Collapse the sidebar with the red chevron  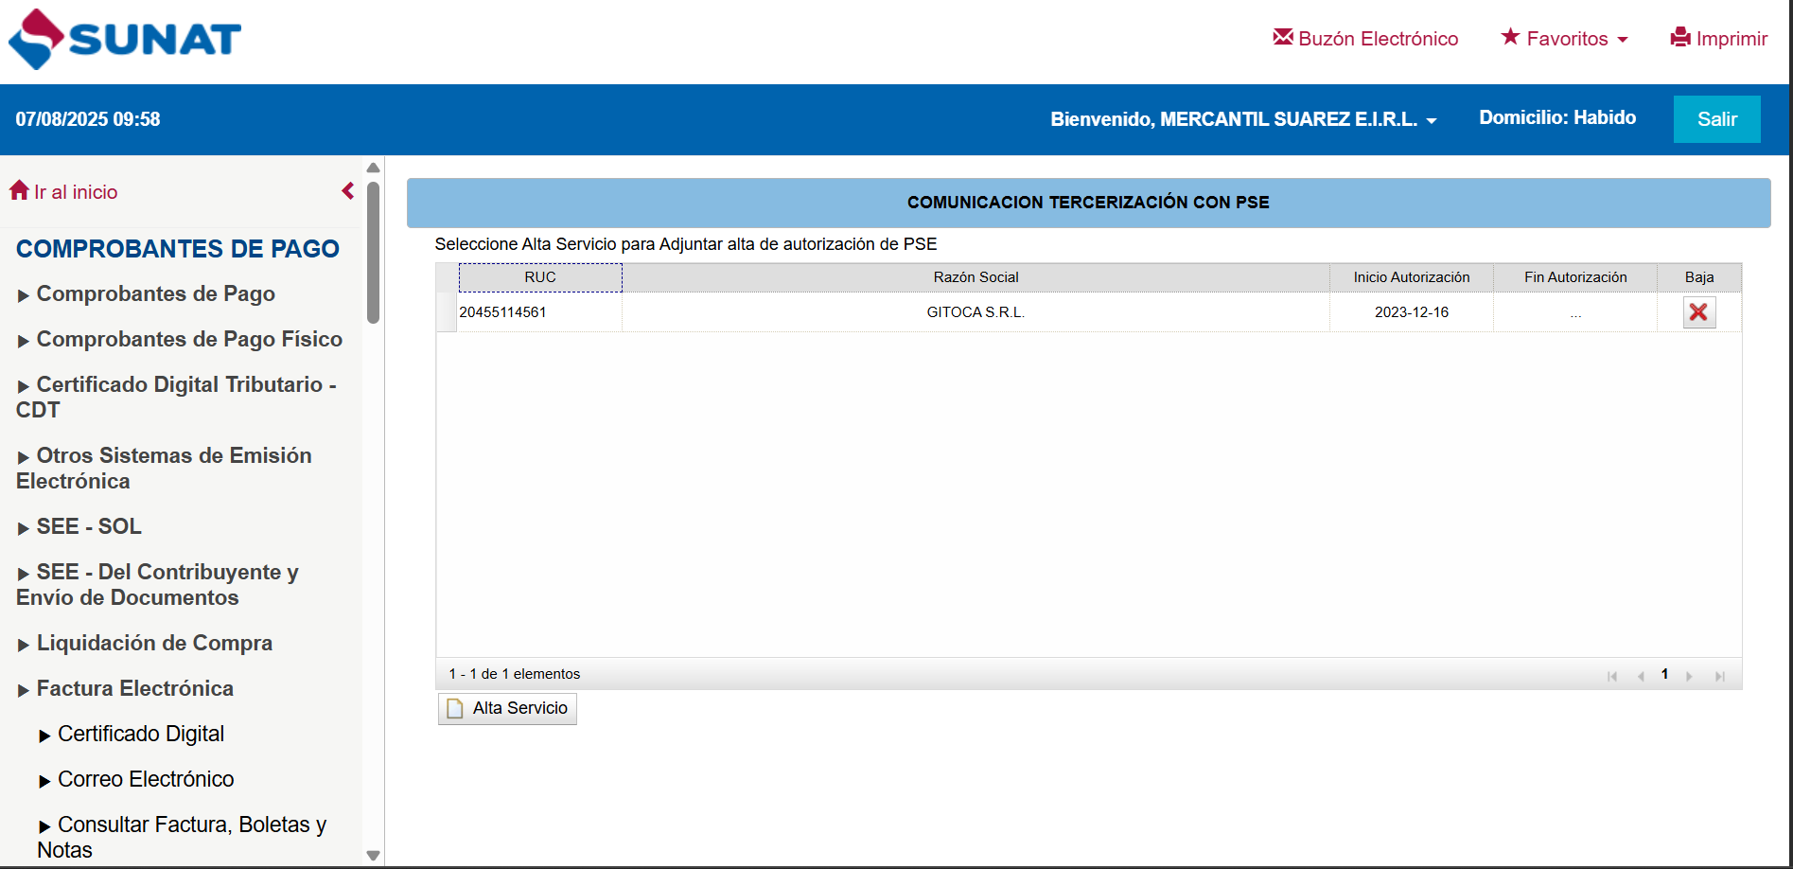tap(348, 191)
